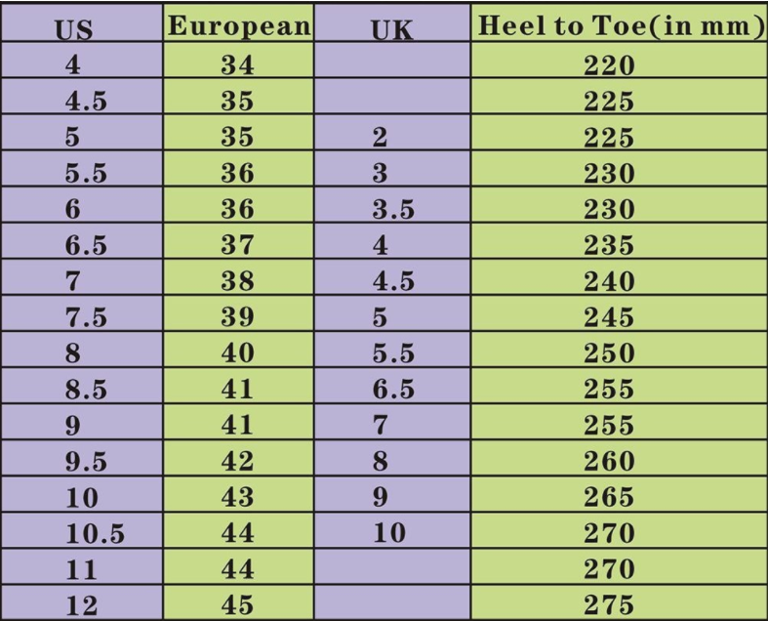Viewport: 768px width, 621px height.
Task: Click the US size 6.5 cell
Action: 86,246
